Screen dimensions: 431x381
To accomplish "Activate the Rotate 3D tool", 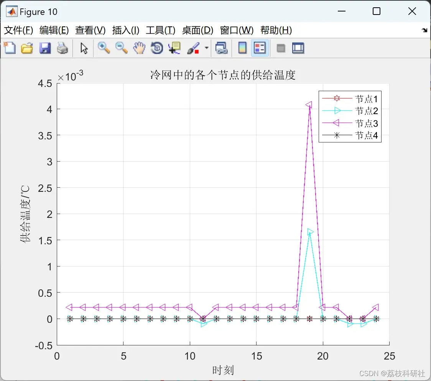I will [157, 48].
